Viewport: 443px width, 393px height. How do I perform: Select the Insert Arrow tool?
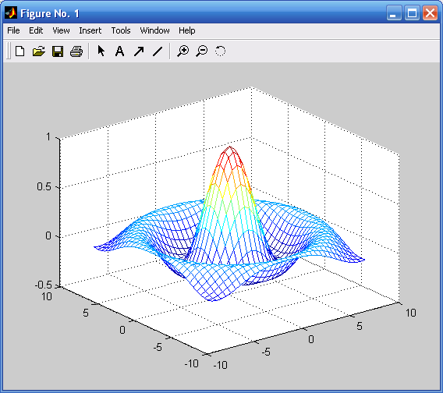(x=139, y=51)
